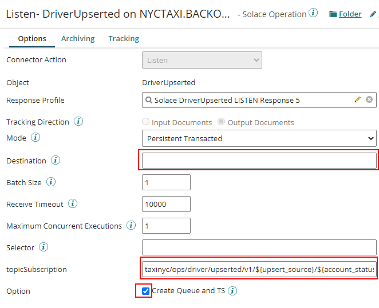
Task: Switch to the Tracking tab
Action: (x=124, y=39)
